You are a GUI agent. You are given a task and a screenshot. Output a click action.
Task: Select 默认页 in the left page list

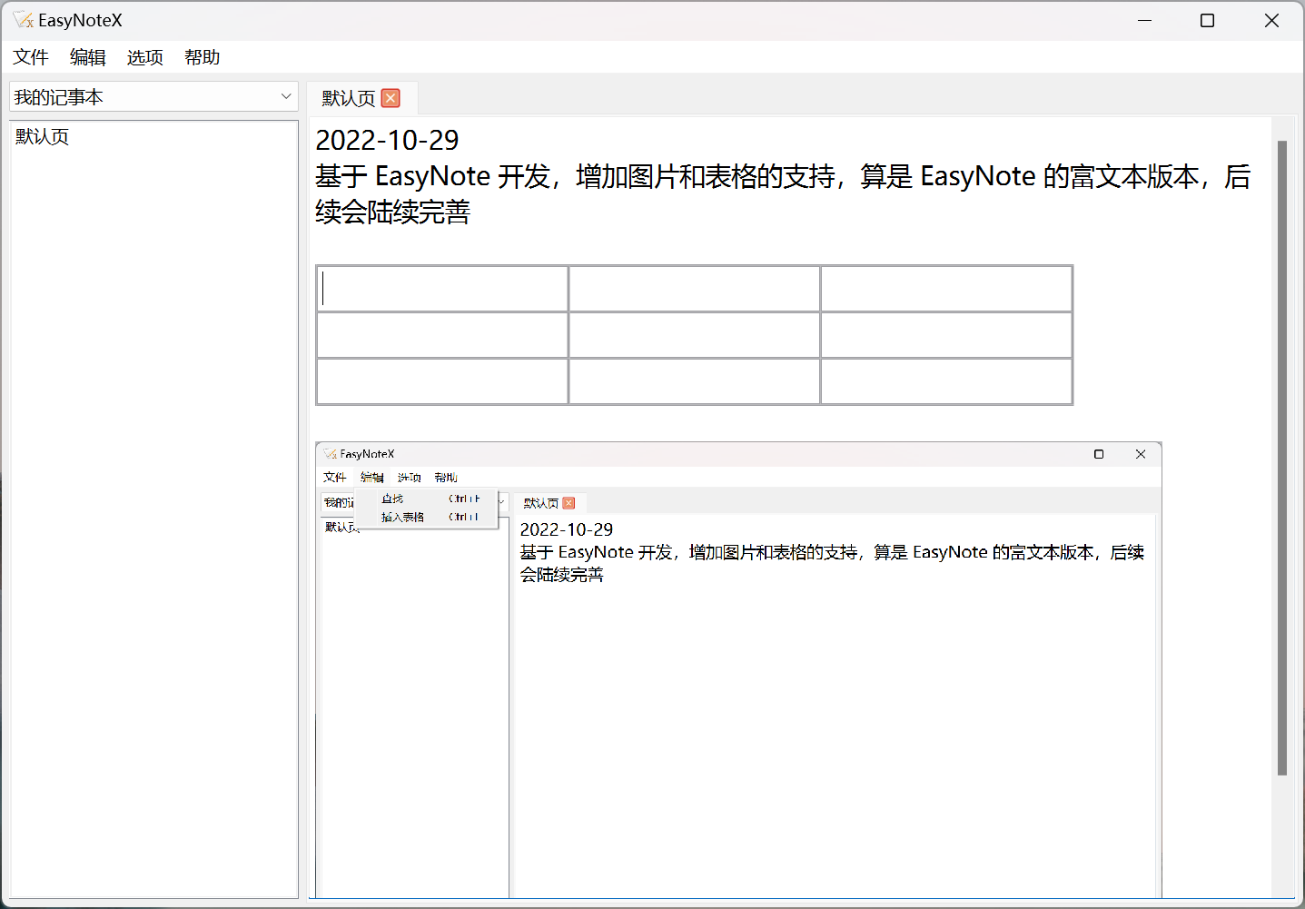point(43,137)
